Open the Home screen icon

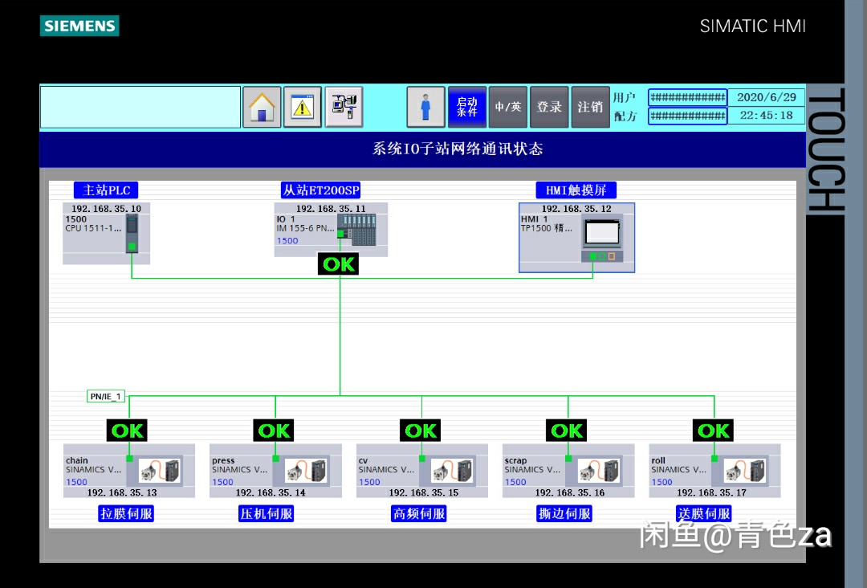click(x=262, y=108)
